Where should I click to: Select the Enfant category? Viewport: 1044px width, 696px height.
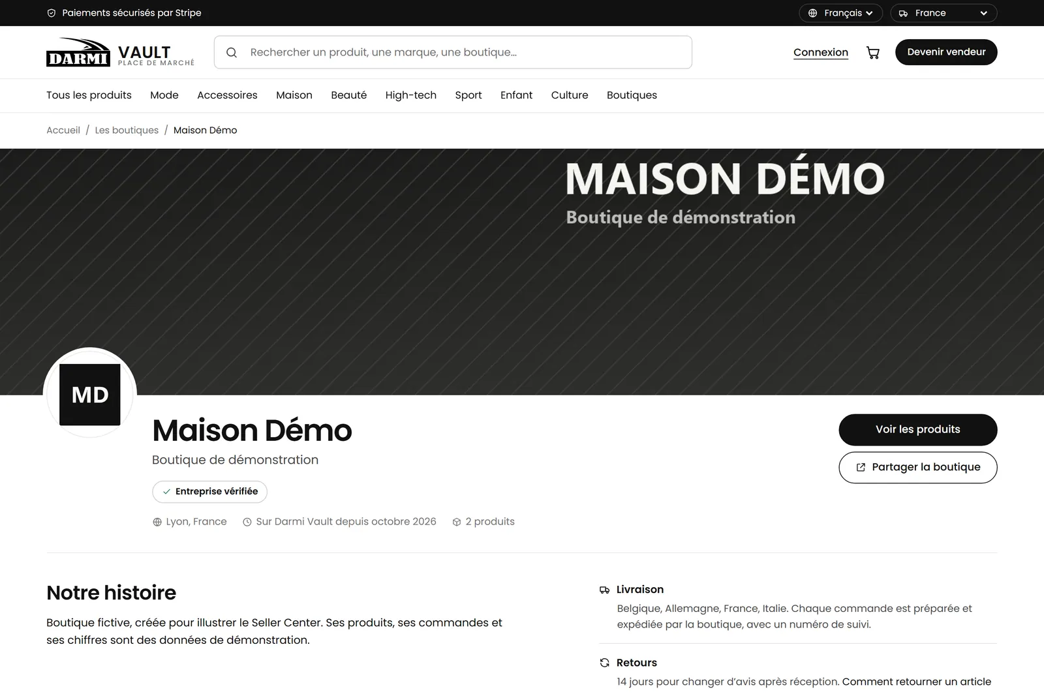516,95
